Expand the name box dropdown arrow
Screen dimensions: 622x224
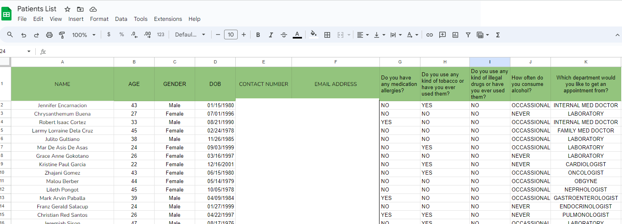[x=29, y=51]
